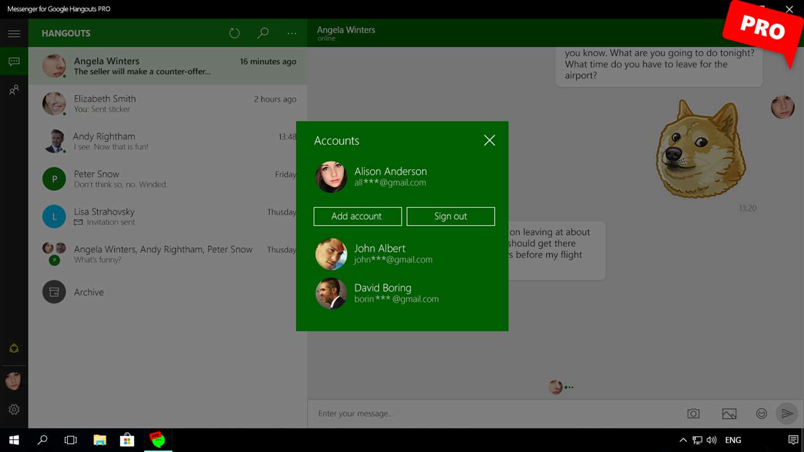Open the Elizabeth Smith conversation
804x452 pixels.
(167, 104)
